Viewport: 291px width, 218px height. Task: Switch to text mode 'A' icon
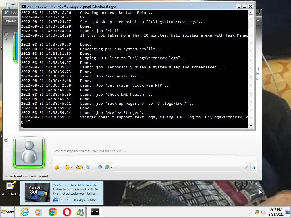[x=254, y=167]
